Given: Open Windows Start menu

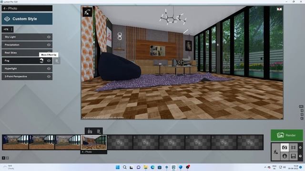Looking at the screenshot, I should (x=118, y=167).
